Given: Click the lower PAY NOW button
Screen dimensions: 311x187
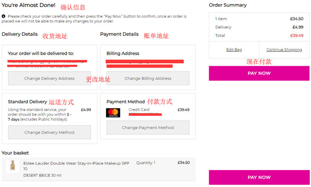Looking at the screenshot, I should tap(259, 178).
